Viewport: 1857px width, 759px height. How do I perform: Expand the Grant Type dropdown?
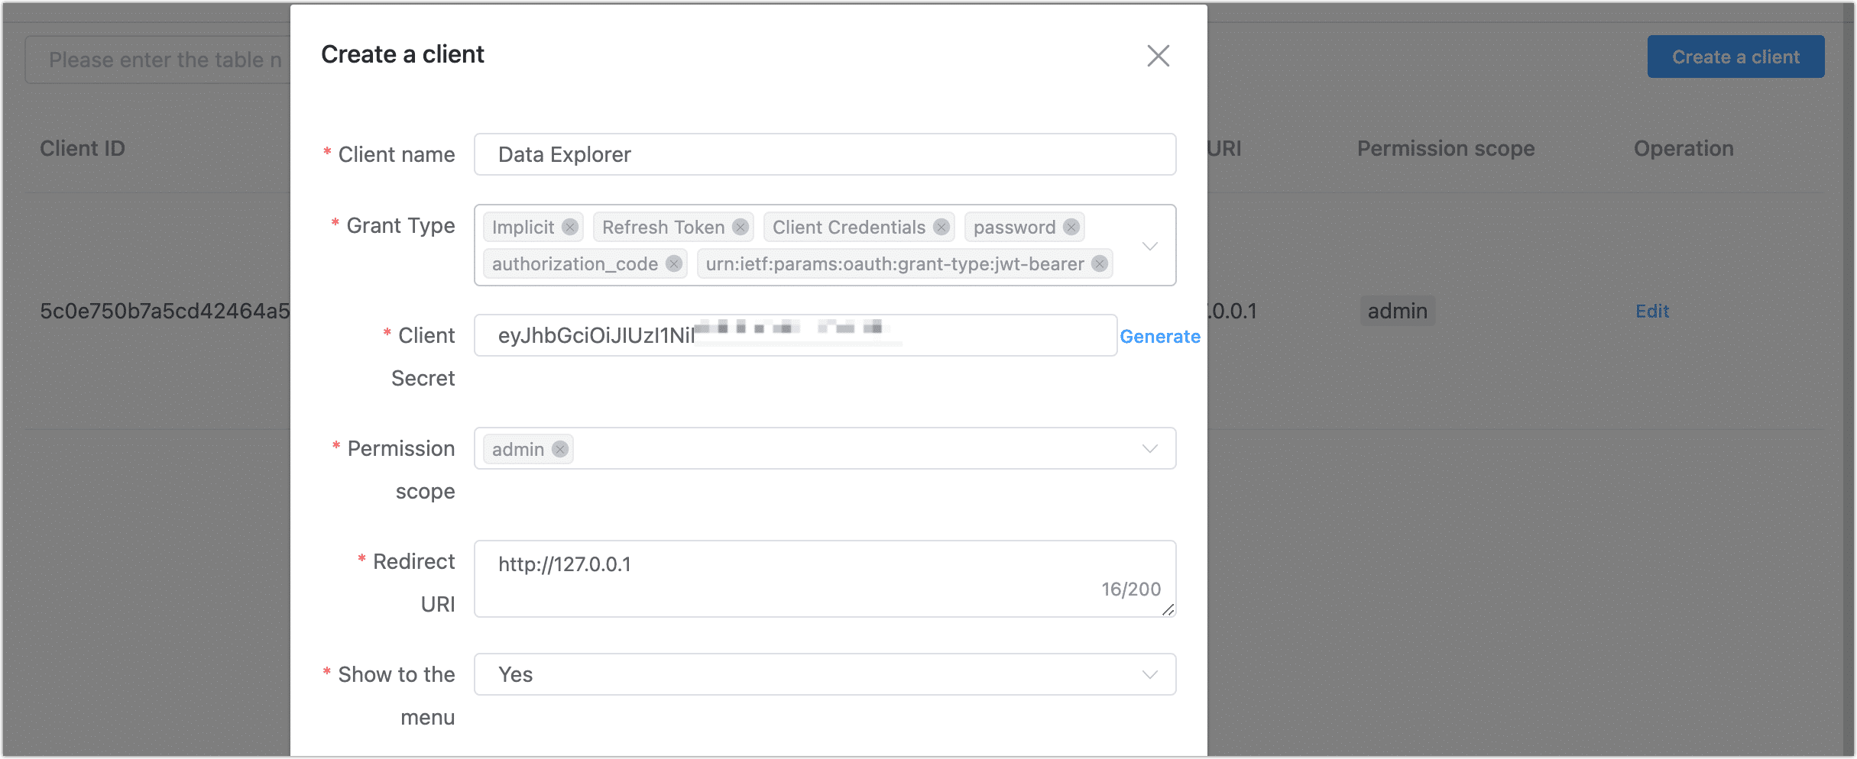pos(1149,246)
